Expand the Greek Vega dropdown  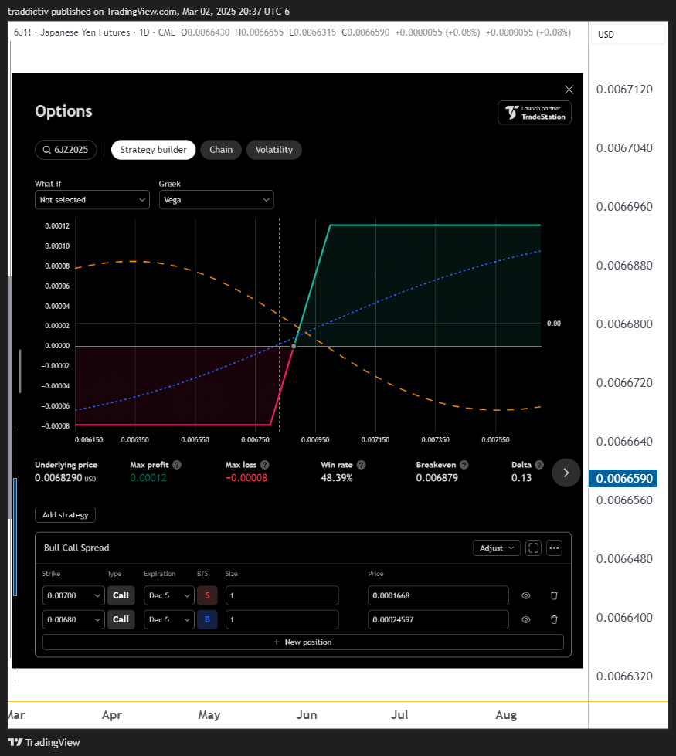click(x=216, y=199)
